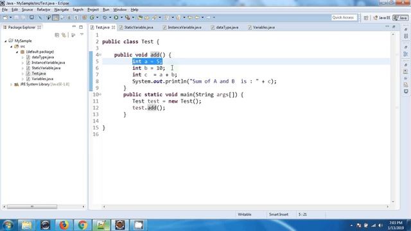Click the Quick Access search field
411x231 pixels.
344,17
